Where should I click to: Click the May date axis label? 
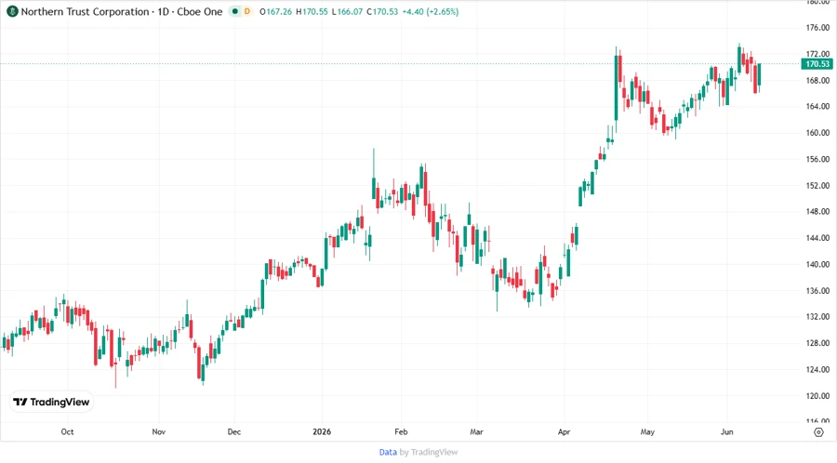tap(647, 431)
